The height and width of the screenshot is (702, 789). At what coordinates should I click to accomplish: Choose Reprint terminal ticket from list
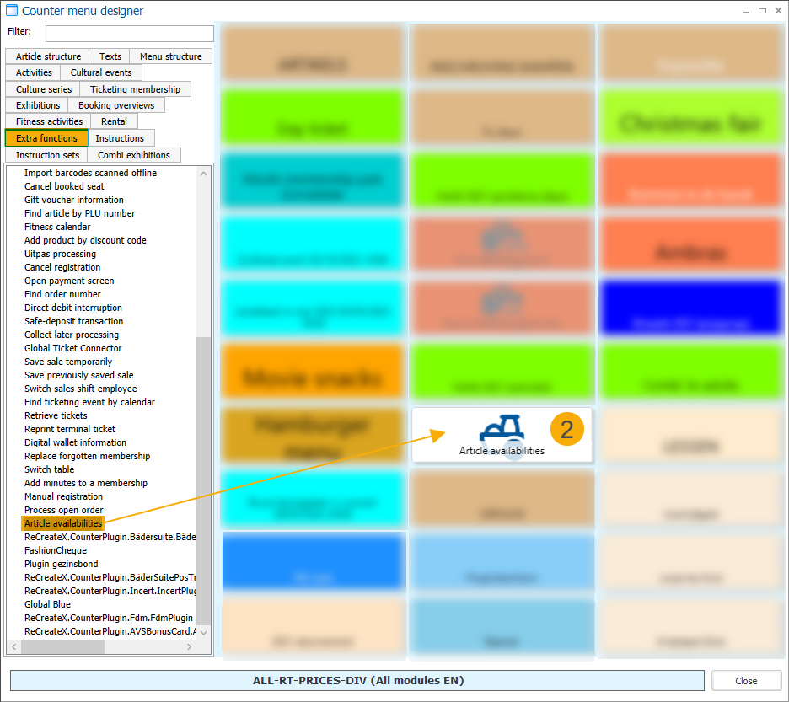(x=70, y=429)
